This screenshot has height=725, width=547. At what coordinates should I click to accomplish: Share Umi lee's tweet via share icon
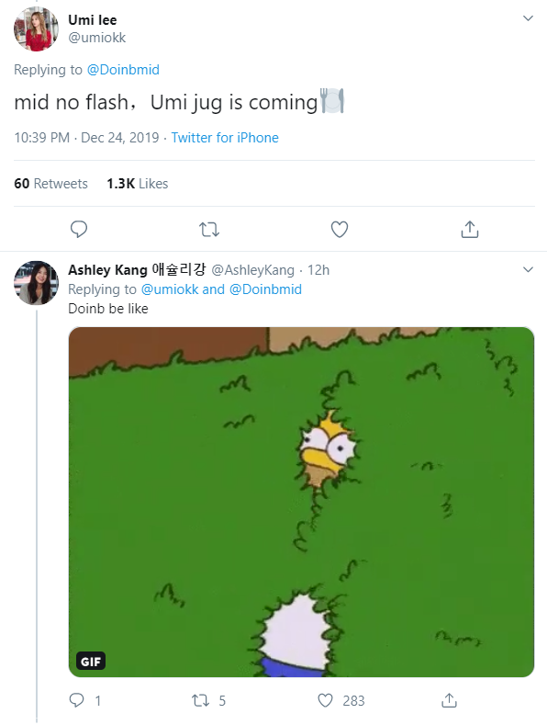pos(470,229)
